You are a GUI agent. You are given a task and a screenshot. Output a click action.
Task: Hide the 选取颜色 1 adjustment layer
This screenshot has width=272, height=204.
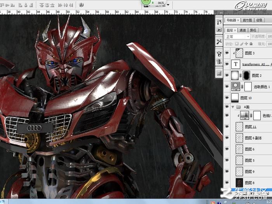[x=227, y=86]
